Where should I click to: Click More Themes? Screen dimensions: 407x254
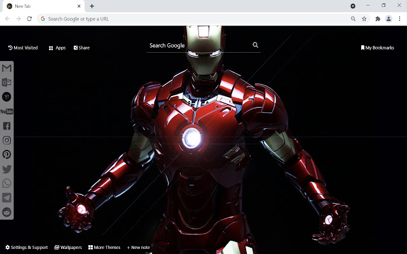[104, 247]
